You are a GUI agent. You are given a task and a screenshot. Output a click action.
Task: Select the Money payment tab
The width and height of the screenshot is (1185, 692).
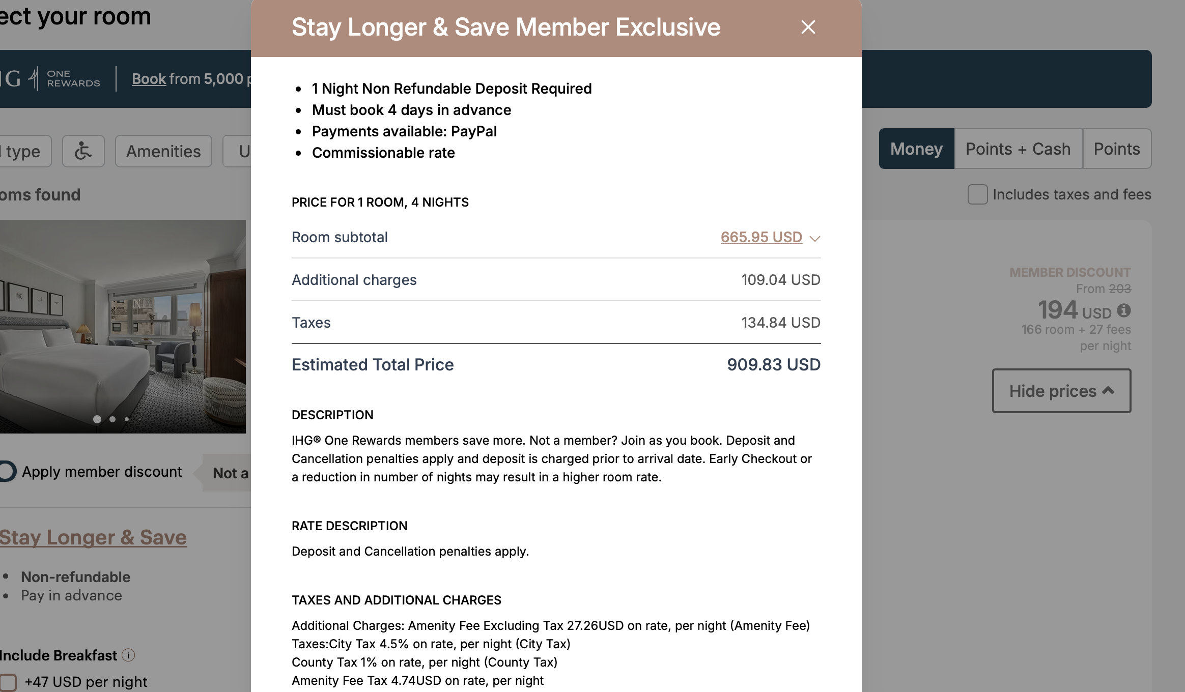tap(916, 149)
